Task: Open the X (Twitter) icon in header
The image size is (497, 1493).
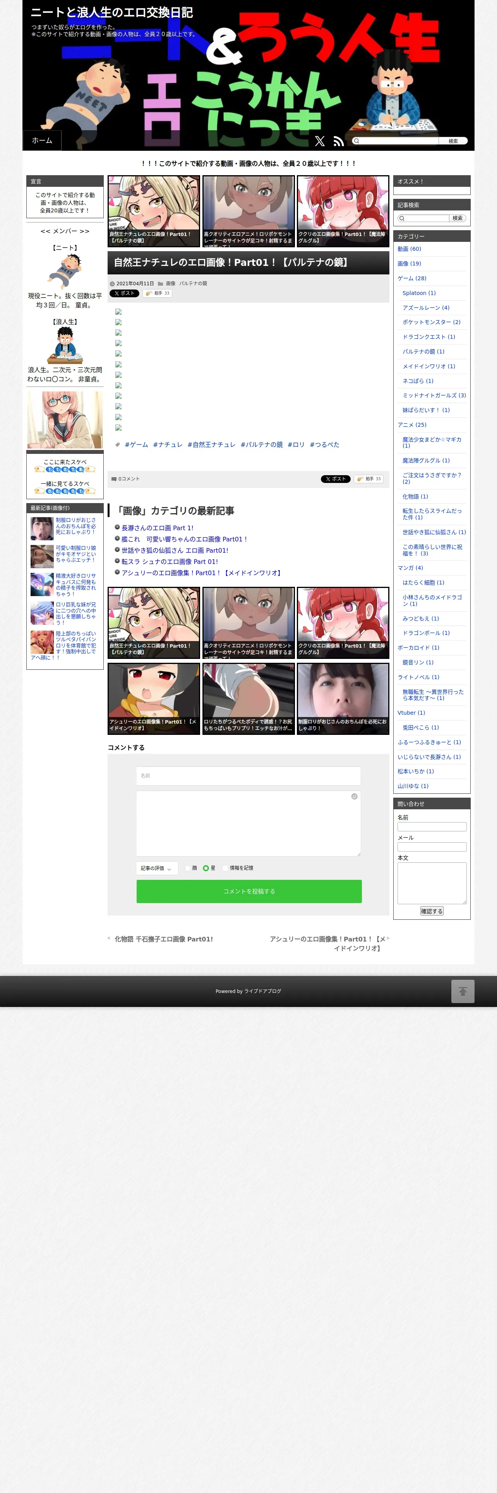Action: pos(320,141)
